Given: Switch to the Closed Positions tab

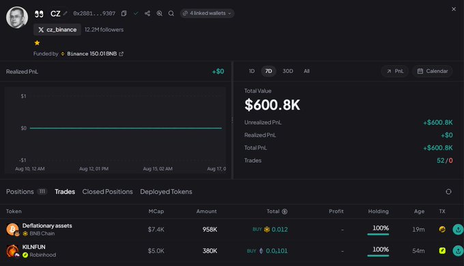Looking at the screenshot, I should [x=107, y=192].
